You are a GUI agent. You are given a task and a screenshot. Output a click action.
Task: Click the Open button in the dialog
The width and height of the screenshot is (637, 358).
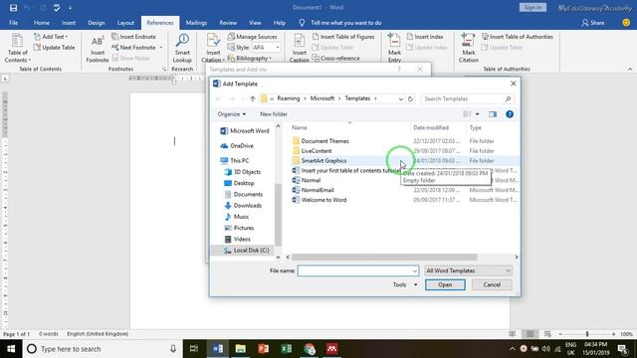[x=445, y=285]
